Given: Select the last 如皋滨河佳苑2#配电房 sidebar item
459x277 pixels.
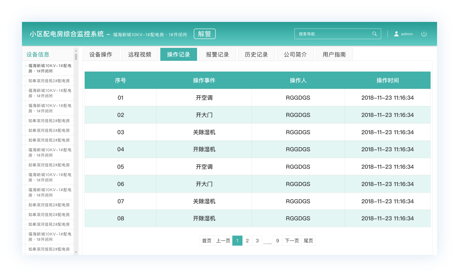Looking at the screenshot, I should [49, 249].
